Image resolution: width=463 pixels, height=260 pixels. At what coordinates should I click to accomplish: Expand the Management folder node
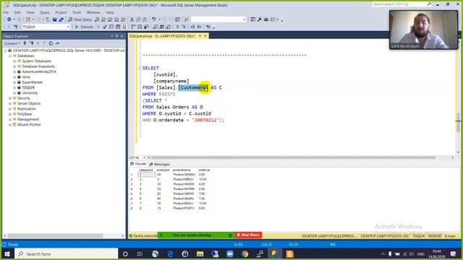(10, 119)
